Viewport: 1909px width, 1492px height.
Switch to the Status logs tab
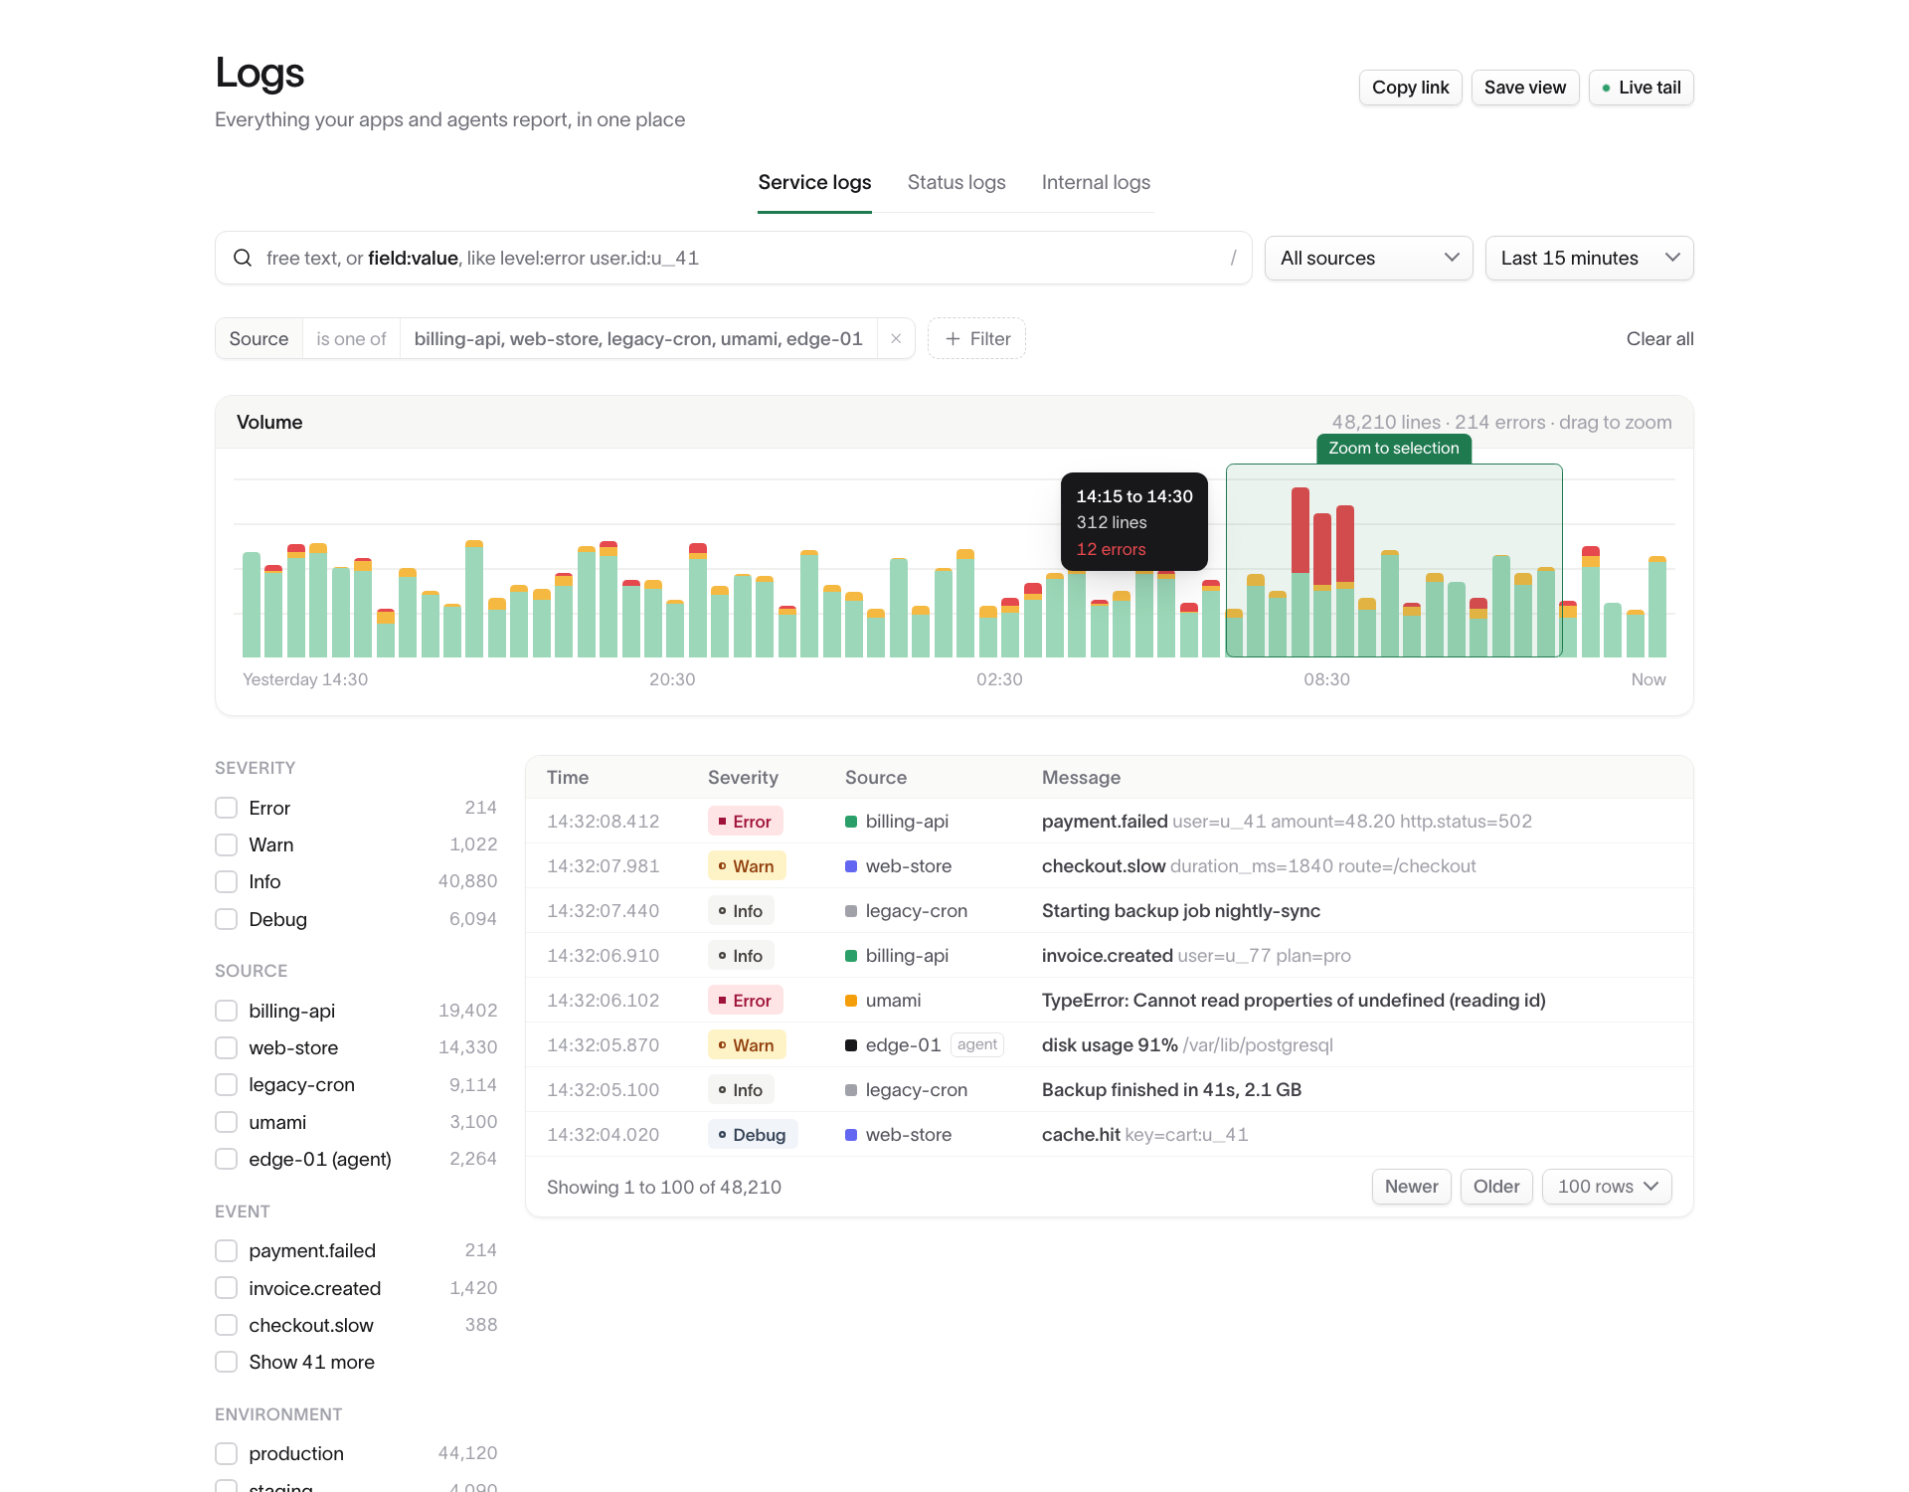(x=956, y=183)
